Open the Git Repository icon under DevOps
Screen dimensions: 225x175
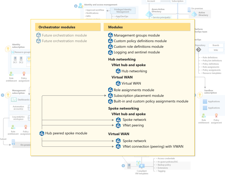(199, 50)
